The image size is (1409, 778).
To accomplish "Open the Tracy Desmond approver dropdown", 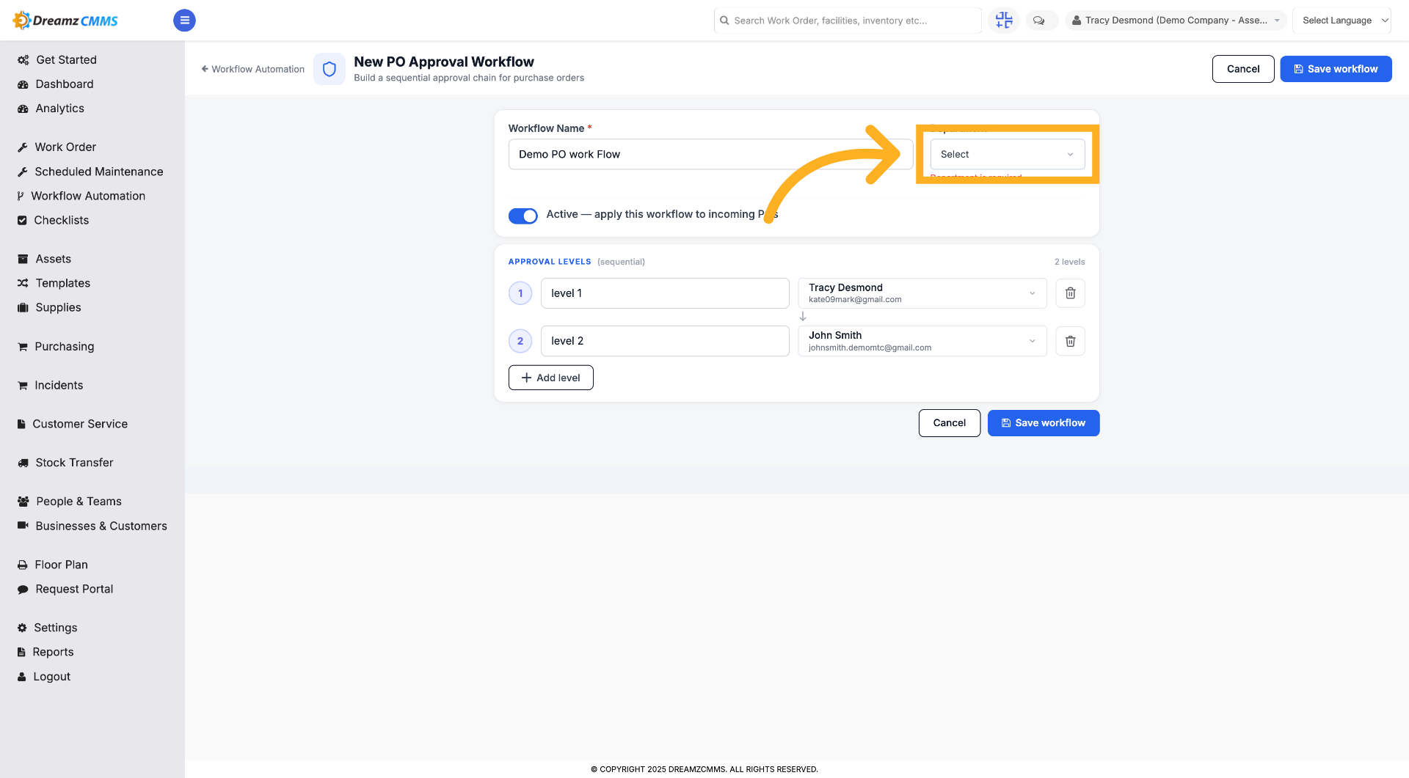I will (x=922, y=293).
